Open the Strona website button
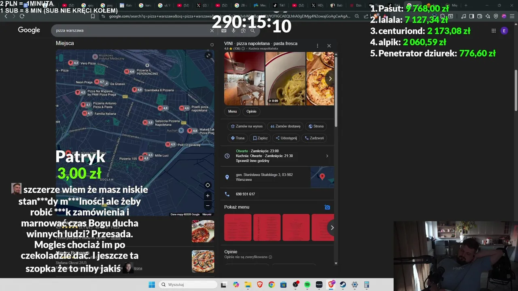The width and height of the screenshot is (518, 291). point(316,126)
